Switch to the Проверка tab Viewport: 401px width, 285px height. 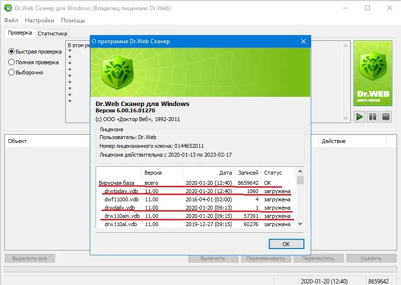[20, 33]
